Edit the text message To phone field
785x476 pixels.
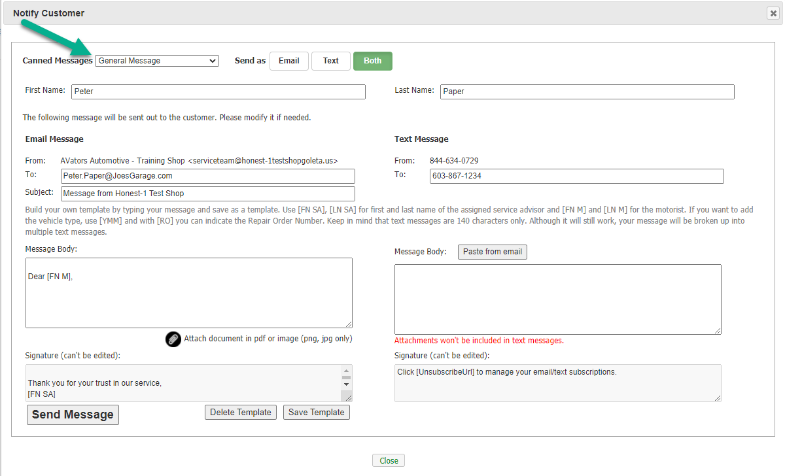pos(577,176)
